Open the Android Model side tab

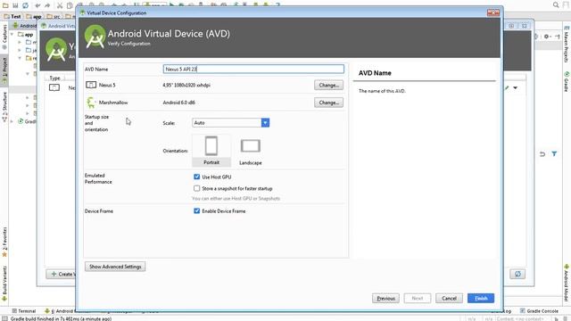pos(567,283)
